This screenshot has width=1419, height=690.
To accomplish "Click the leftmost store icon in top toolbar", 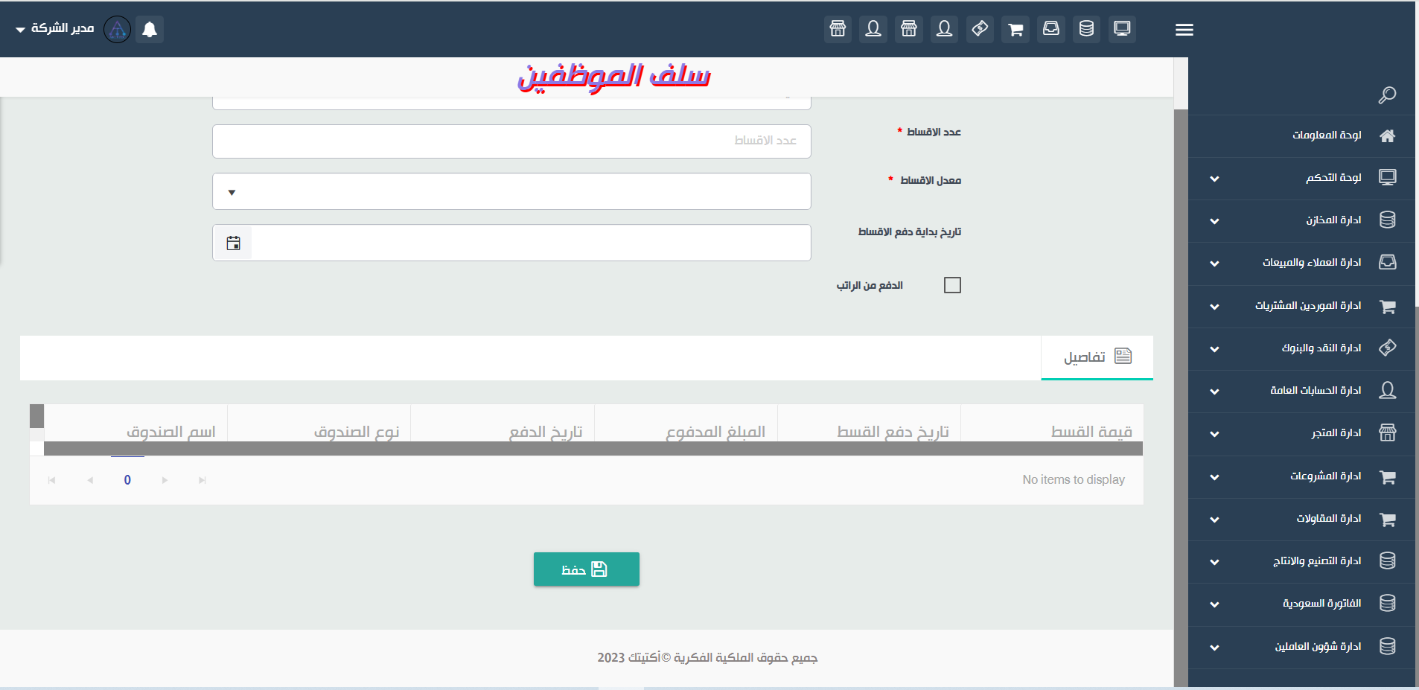I will pyautogui.click(x=838, y=29).
